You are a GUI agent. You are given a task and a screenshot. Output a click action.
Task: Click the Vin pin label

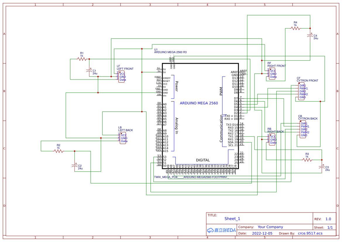[164, 96]
